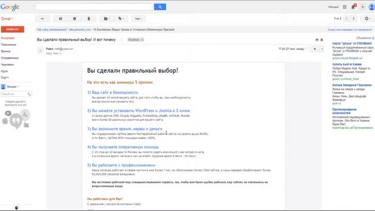Open the Gmail product switcher dropdown
This screenshot has height=211, width=375.
tap(7, 19)
